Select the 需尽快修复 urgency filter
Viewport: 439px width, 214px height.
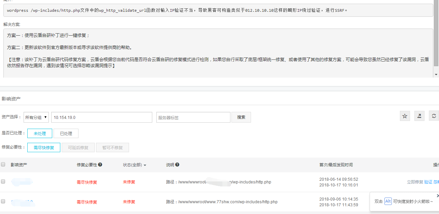tap(44, 147)
